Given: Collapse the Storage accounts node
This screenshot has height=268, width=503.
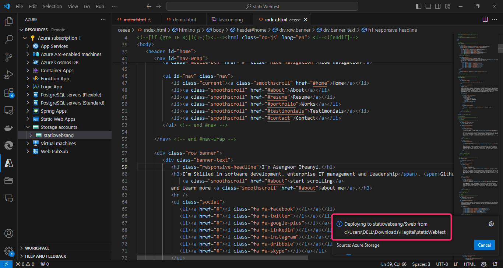Looking at the screenshot, I should point(28,127).
